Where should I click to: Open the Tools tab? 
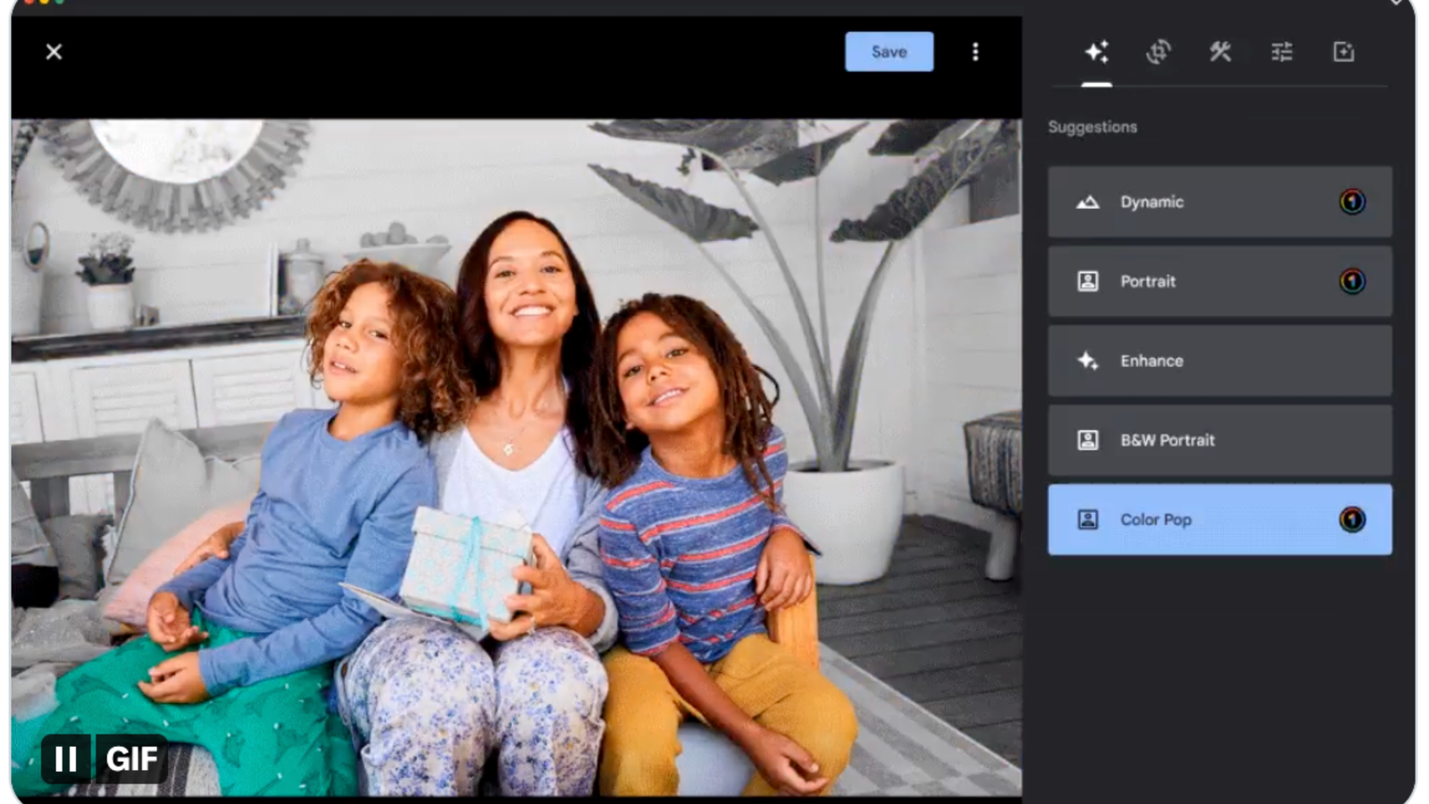coord(1220,52)
